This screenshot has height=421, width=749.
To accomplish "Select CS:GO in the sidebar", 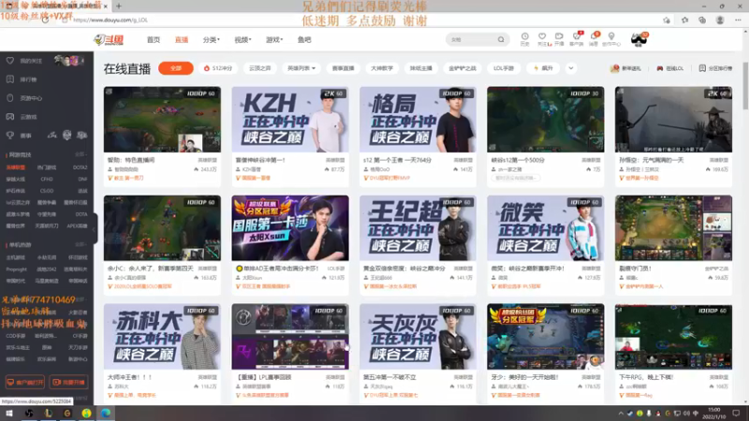I will 47,191.
